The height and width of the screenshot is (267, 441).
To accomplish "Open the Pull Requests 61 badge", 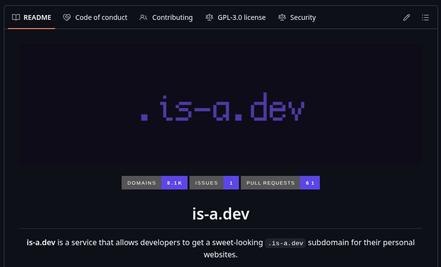I will [x=280, y=183].
